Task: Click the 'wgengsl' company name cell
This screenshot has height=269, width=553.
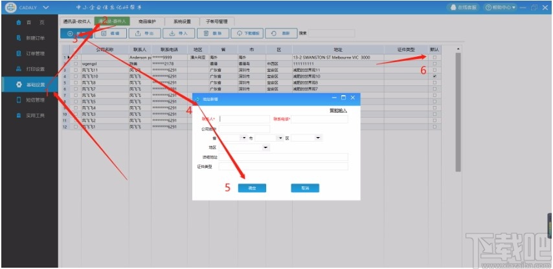Action: [x=105, y=64]
